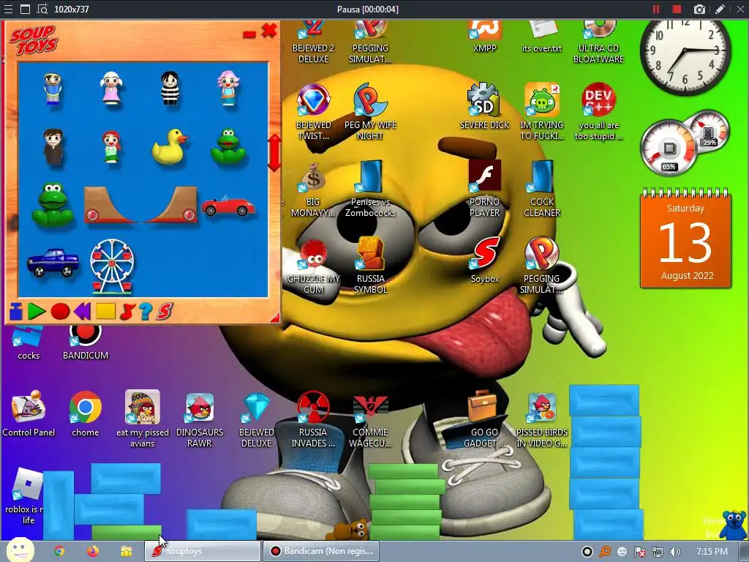Screen dimensions: 749x562
Task: Select the BEJEWED 2 DELUXE icon
Action: [x=313, y=42]
